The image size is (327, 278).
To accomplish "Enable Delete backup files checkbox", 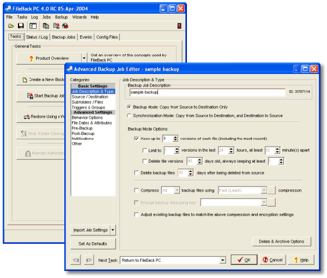I will click(x=136, y=173).
